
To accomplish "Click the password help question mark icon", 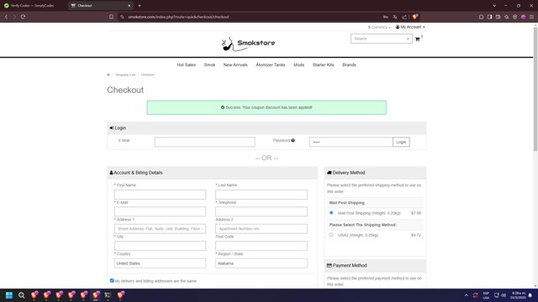I will click(293, 140).
